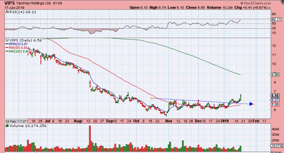The image size is (284, 153).
Task: Click the MA(50) 5.56 legend entry
Action: tap(16, 48)
